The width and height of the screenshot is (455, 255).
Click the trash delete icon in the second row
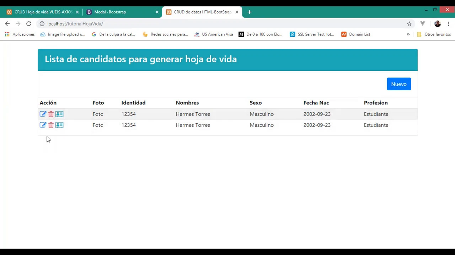point(51,125)
